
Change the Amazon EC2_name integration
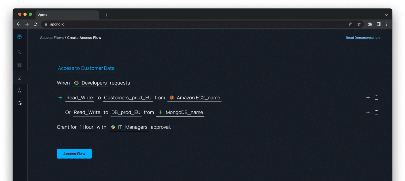click(x=195, y=98)
